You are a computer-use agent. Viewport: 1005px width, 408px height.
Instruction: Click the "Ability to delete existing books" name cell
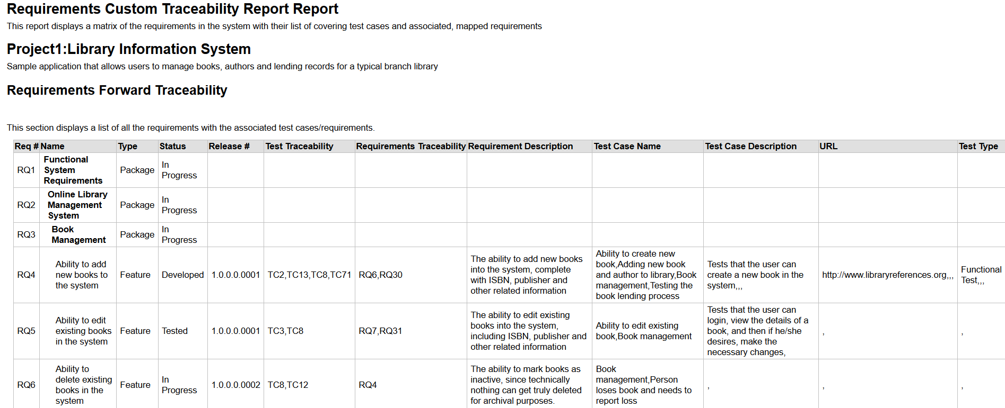(x=83, y=385)
